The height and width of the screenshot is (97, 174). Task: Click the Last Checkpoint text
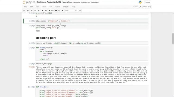coord(80,2)
